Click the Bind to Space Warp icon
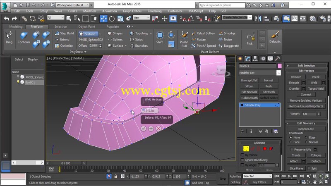The image size is (331, 186). [41, 19]
